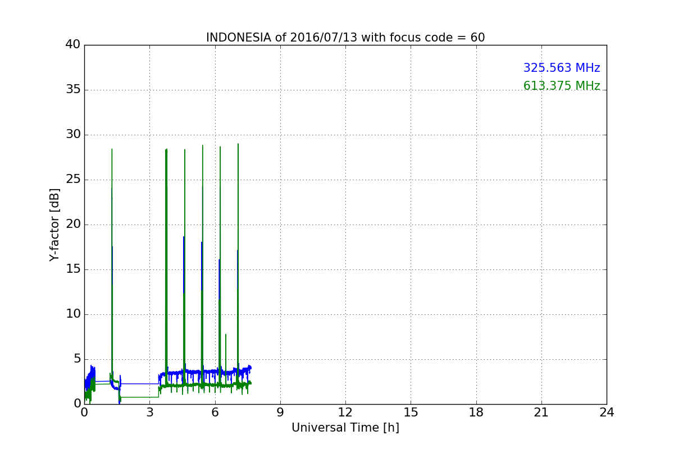Screen dimensions: 674x449
Task: Click x-axis tick label 24
Action: 607,413
